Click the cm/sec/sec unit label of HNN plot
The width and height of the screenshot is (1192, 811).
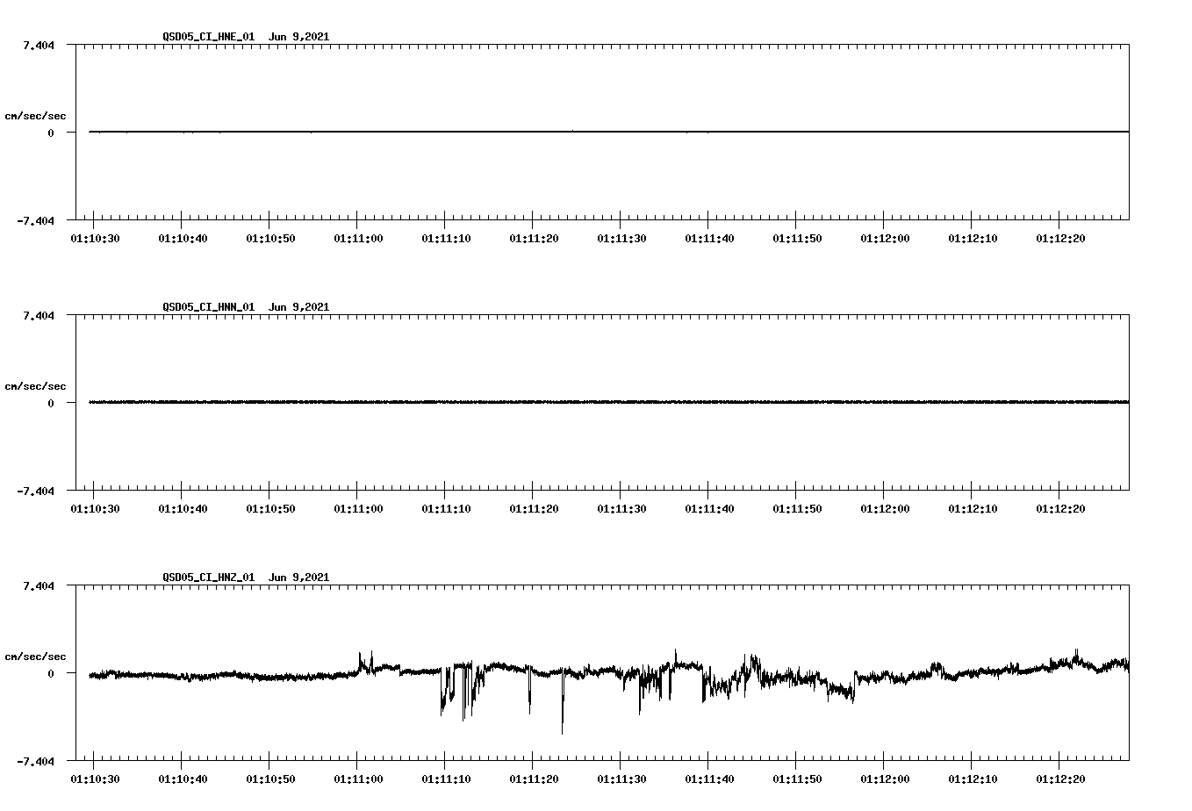pos(35,386)
